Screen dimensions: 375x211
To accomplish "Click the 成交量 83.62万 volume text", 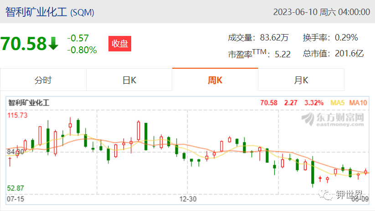I will click(258, 37).
